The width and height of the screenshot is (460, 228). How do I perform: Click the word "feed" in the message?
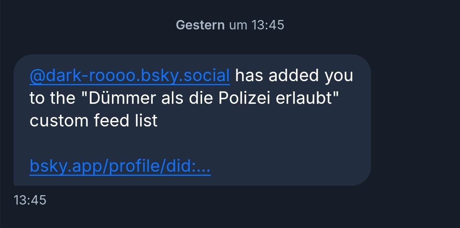[x=110, y=121]
